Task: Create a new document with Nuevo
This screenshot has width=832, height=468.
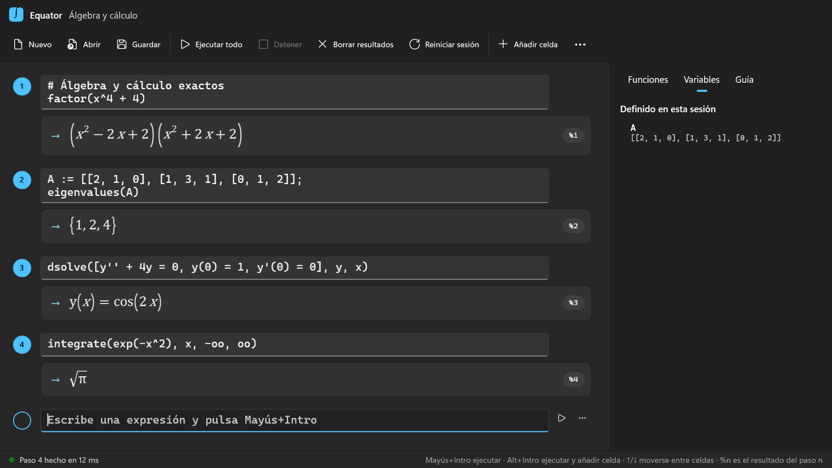Action: point(33,44)
